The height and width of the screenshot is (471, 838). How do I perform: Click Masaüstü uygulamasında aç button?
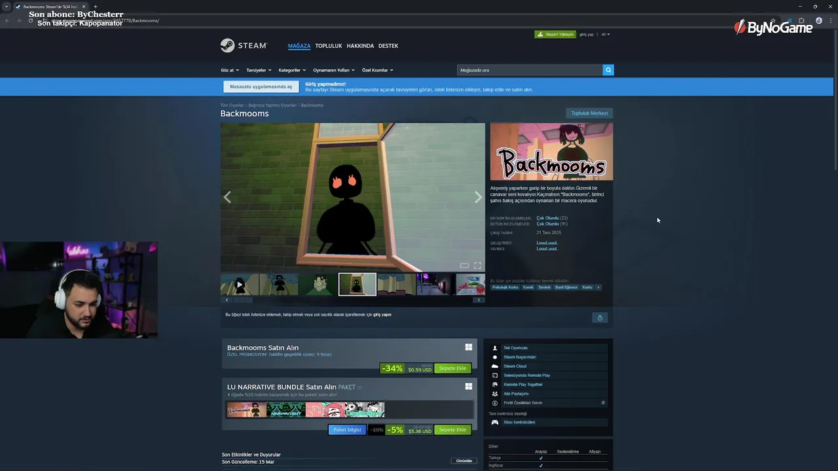261,86
